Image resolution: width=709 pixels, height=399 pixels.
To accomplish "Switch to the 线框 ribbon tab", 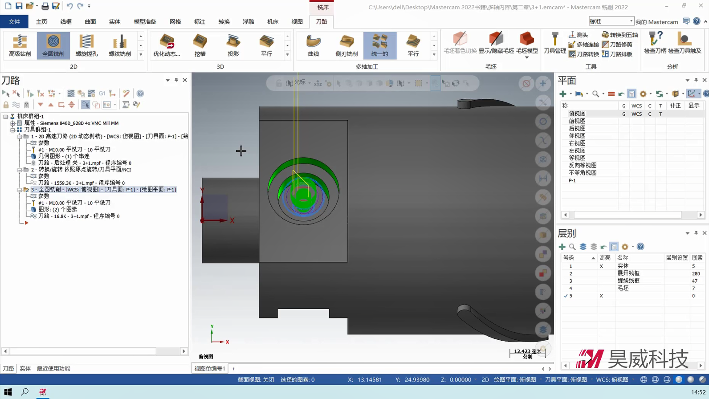I will coord(66,21).
